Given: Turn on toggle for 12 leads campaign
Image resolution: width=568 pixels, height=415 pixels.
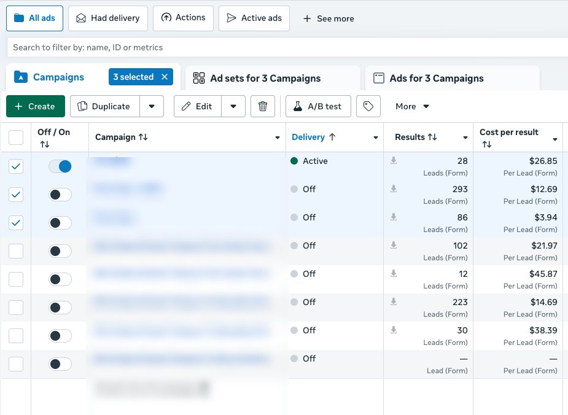Looking at the screenshot, I should click(60, 279).
